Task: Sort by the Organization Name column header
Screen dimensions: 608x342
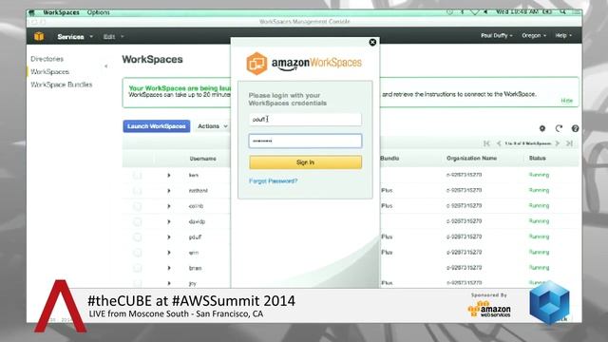Action: click(x=471, y=159)
